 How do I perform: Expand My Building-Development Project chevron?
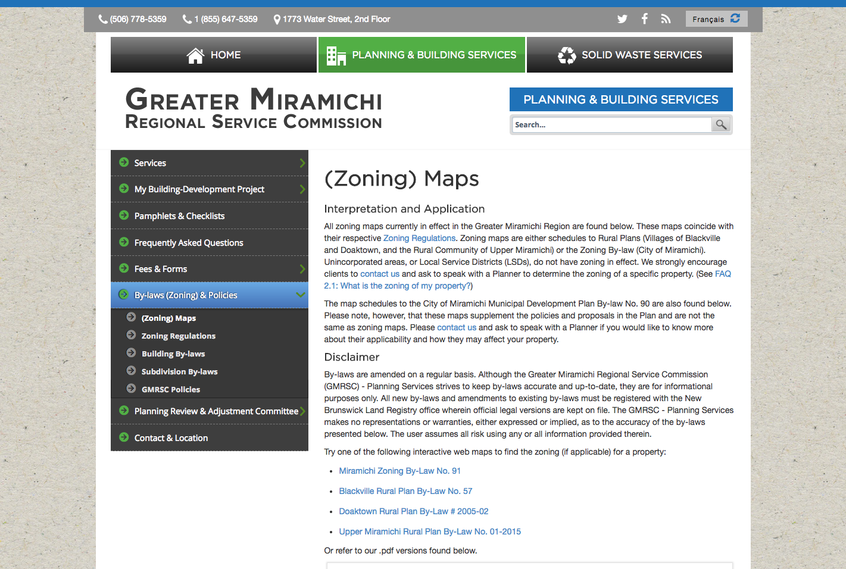click(x=302, y=189)
